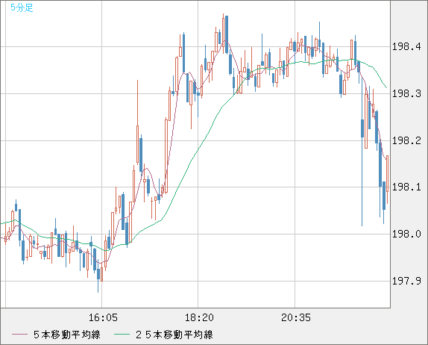The height and width of the screenshot is (345, 428).
Task: Click the 16:05 time axis label
Action: 103,317
